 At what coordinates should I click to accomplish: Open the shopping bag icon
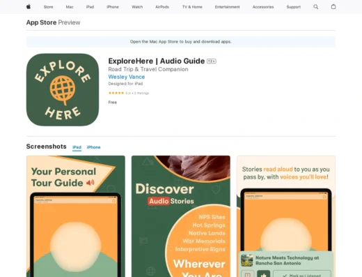pos(333,7)
